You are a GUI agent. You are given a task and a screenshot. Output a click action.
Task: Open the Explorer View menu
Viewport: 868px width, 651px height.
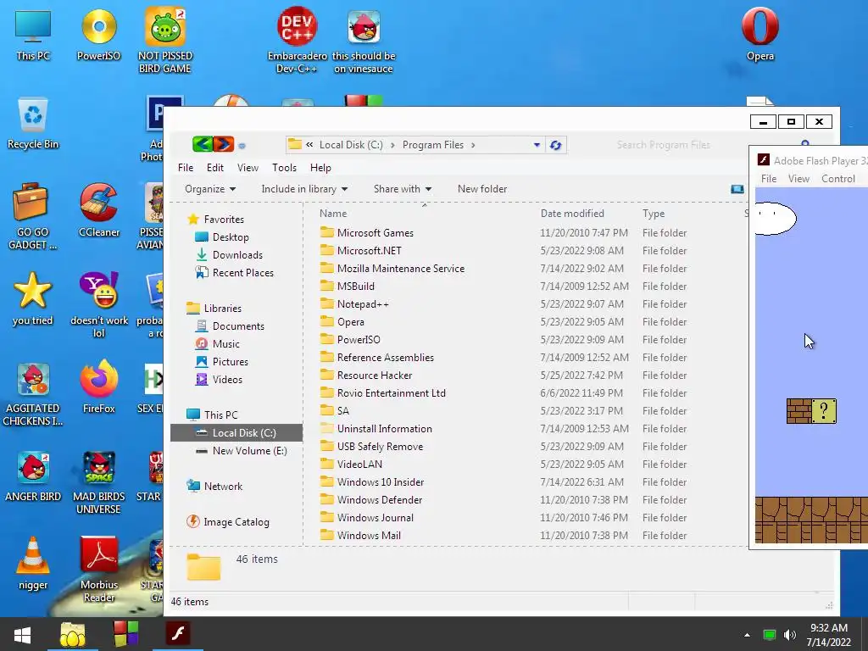point(248,168)
